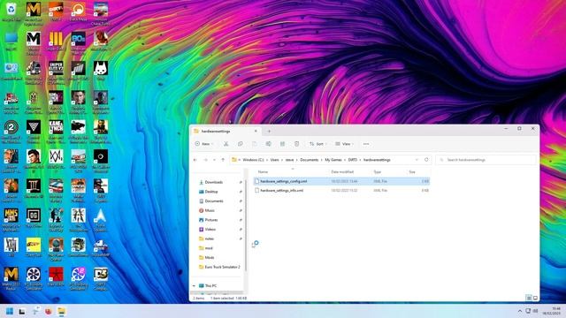Add a new Explorer tab
The width and height of the screenshot is (566, 318).
269,132
